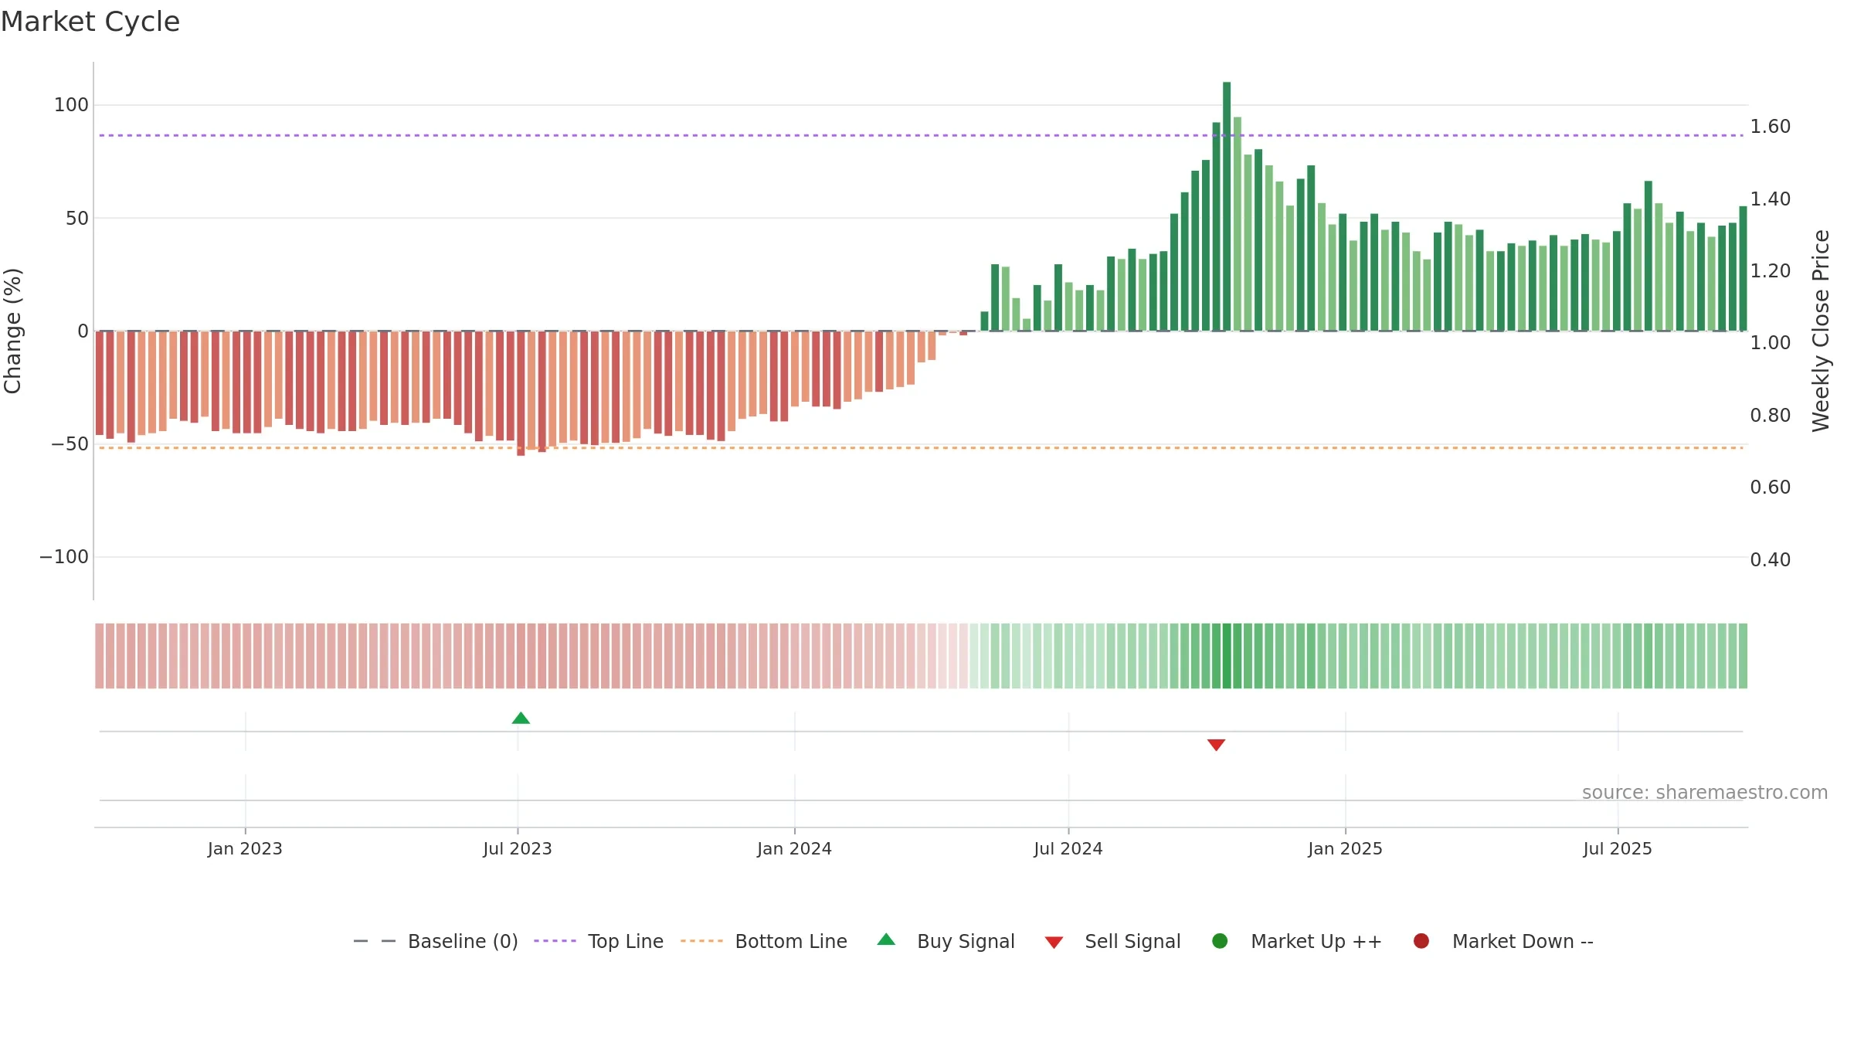The width and height of the screenshot is (1854, 1043).
Task: Click the tallest green bar above 100 percent
Action: pyautogui.click(x=1227, y=206)
